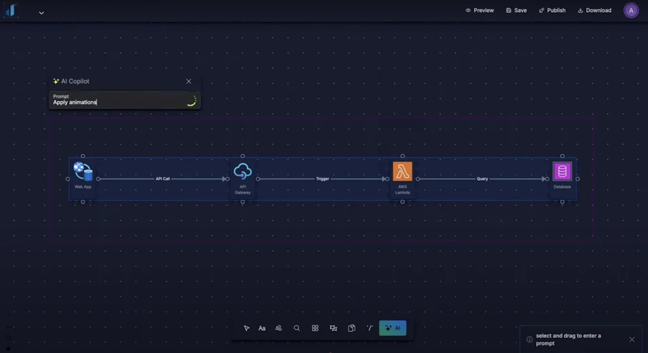Choose the Aa text tool
This screenshot has width=648, height=353.
click(x=262, y=328)
